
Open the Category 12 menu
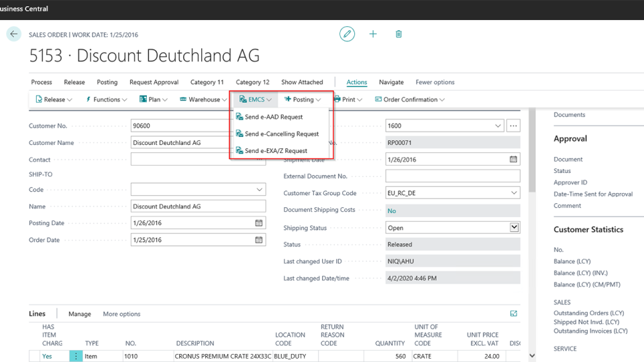(x=253, y=82)
